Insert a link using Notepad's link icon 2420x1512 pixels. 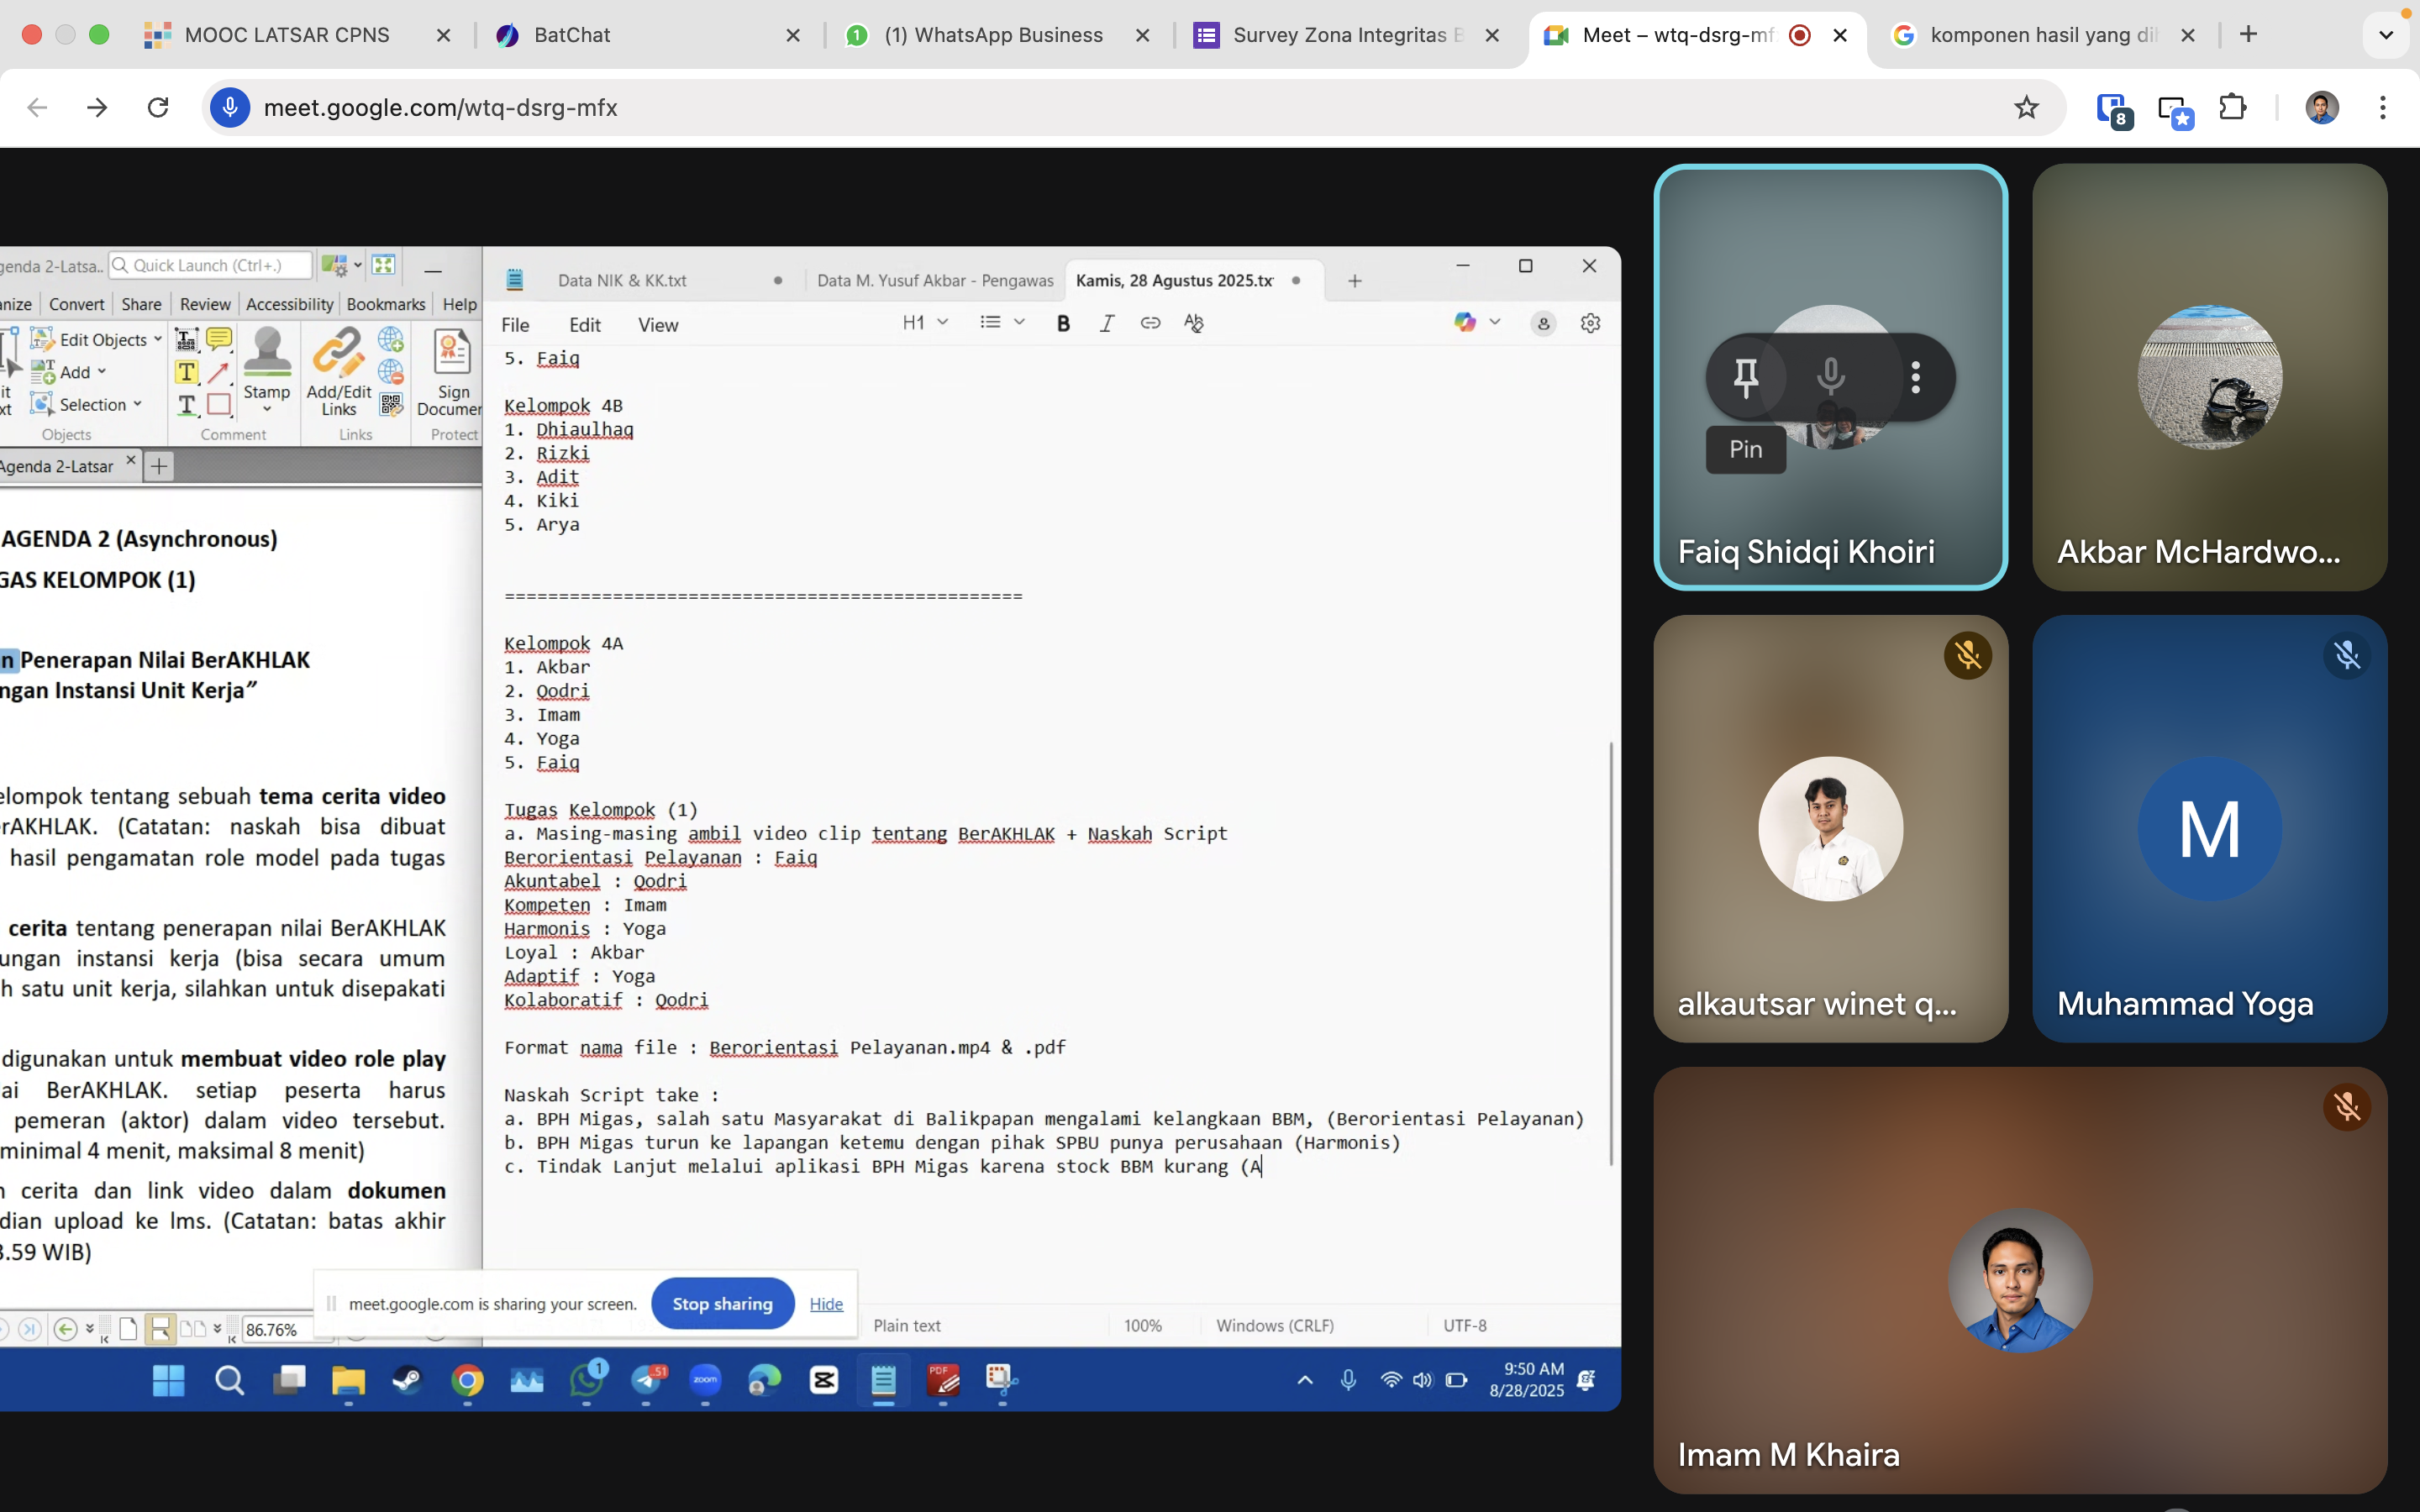click(x=1150, y=323)
